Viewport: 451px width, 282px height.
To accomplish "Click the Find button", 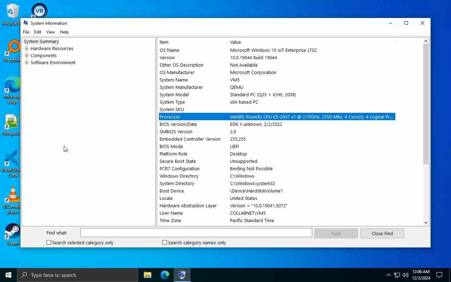I will (336, 233).
